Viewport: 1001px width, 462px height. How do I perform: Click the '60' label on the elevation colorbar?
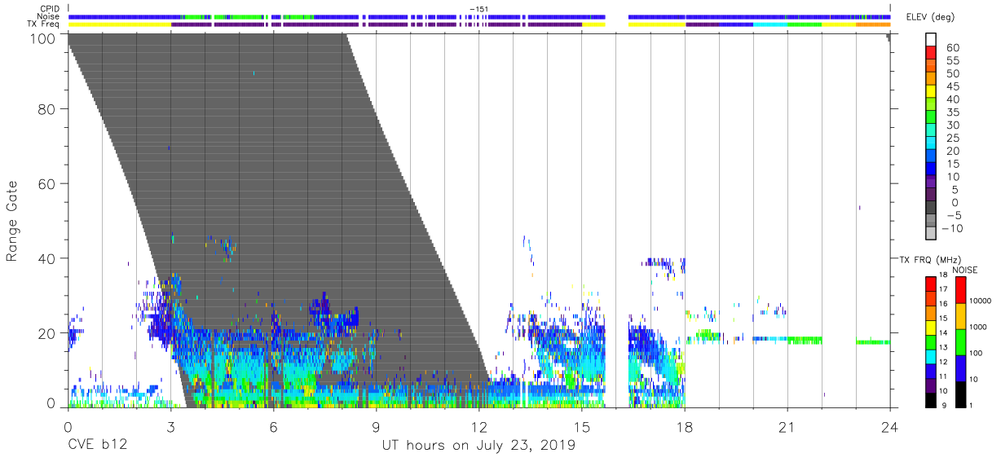point(952,48)
